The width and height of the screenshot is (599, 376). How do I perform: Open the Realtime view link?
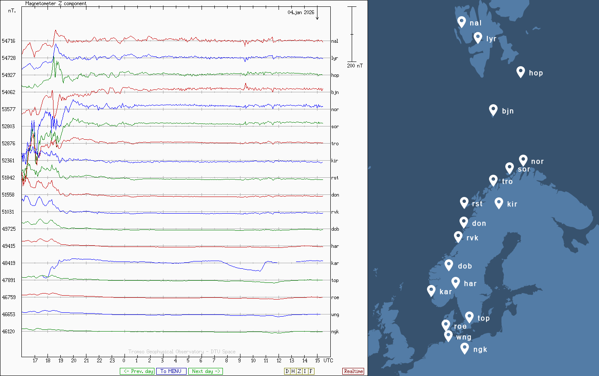[x=353, y=371]
